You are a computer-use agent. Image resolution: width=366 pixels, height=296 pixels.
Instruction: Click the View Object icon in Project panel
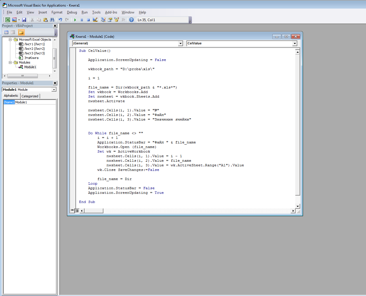[13, 32]
